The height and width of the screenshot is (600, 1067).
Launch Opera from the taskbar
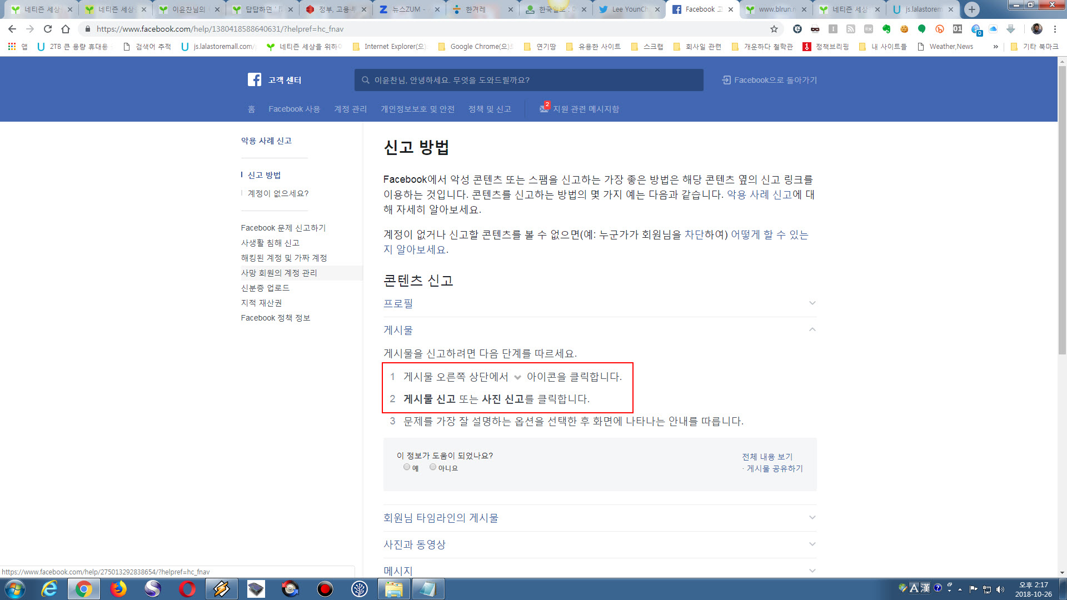point(187,589)
